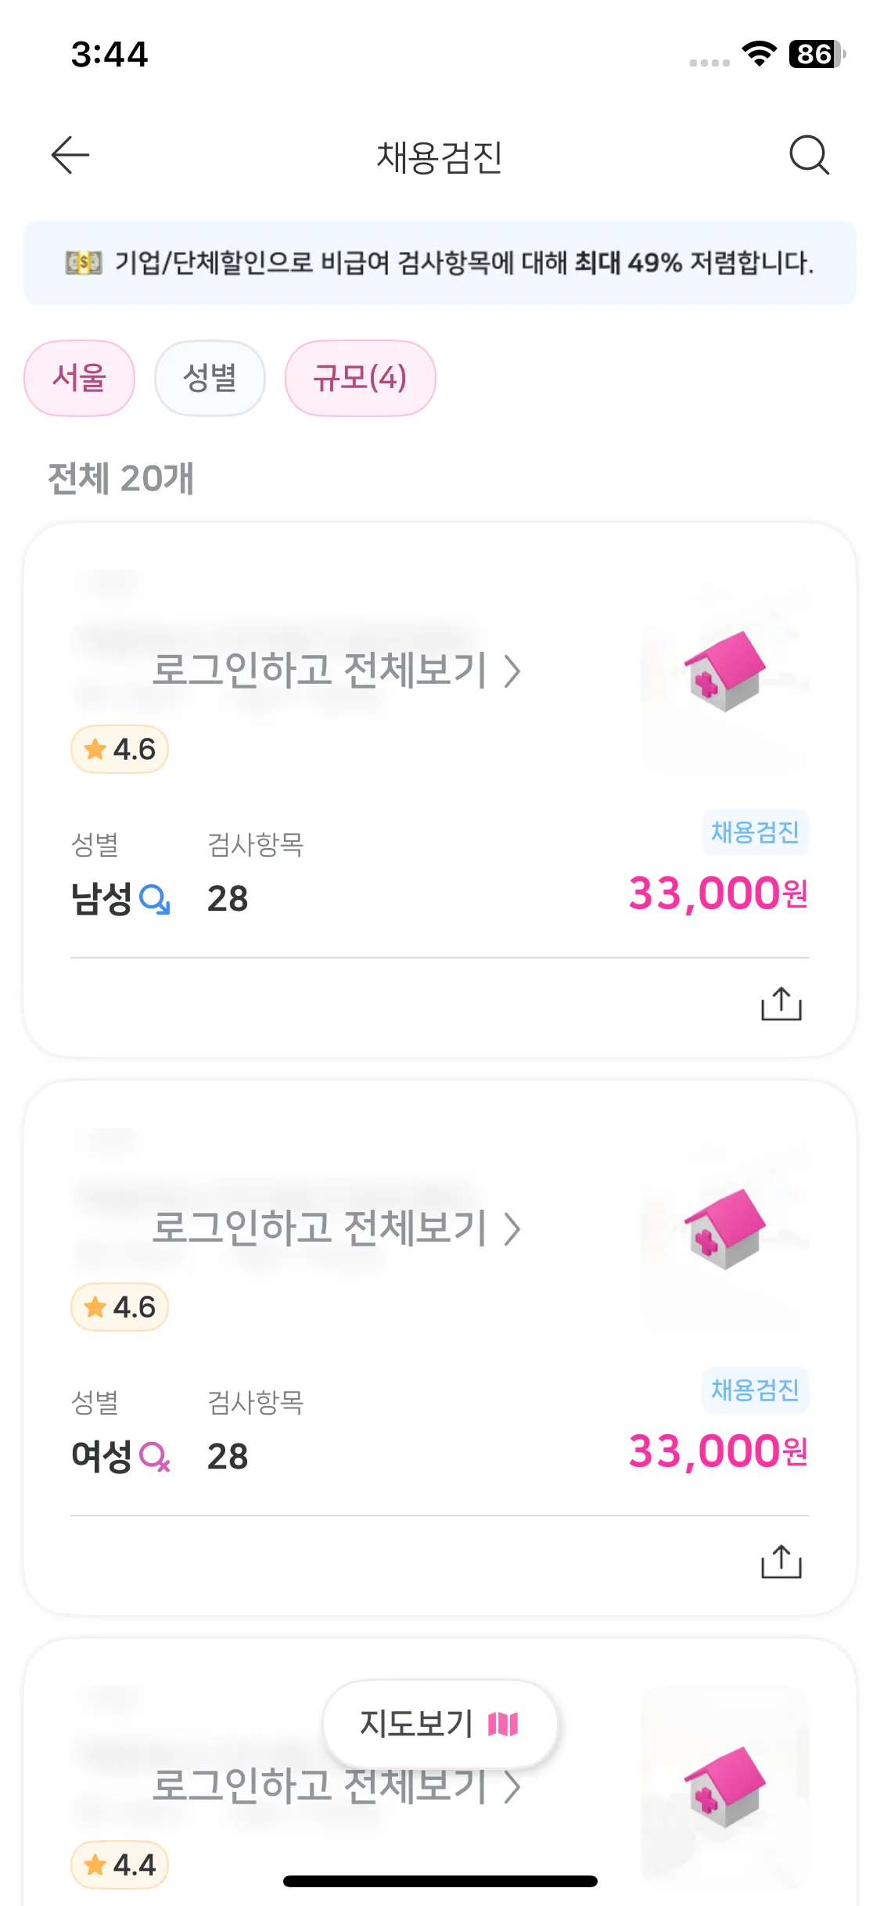
Task: Tap the 기업/단체할인 discount banner
Action: coord(440,263)
